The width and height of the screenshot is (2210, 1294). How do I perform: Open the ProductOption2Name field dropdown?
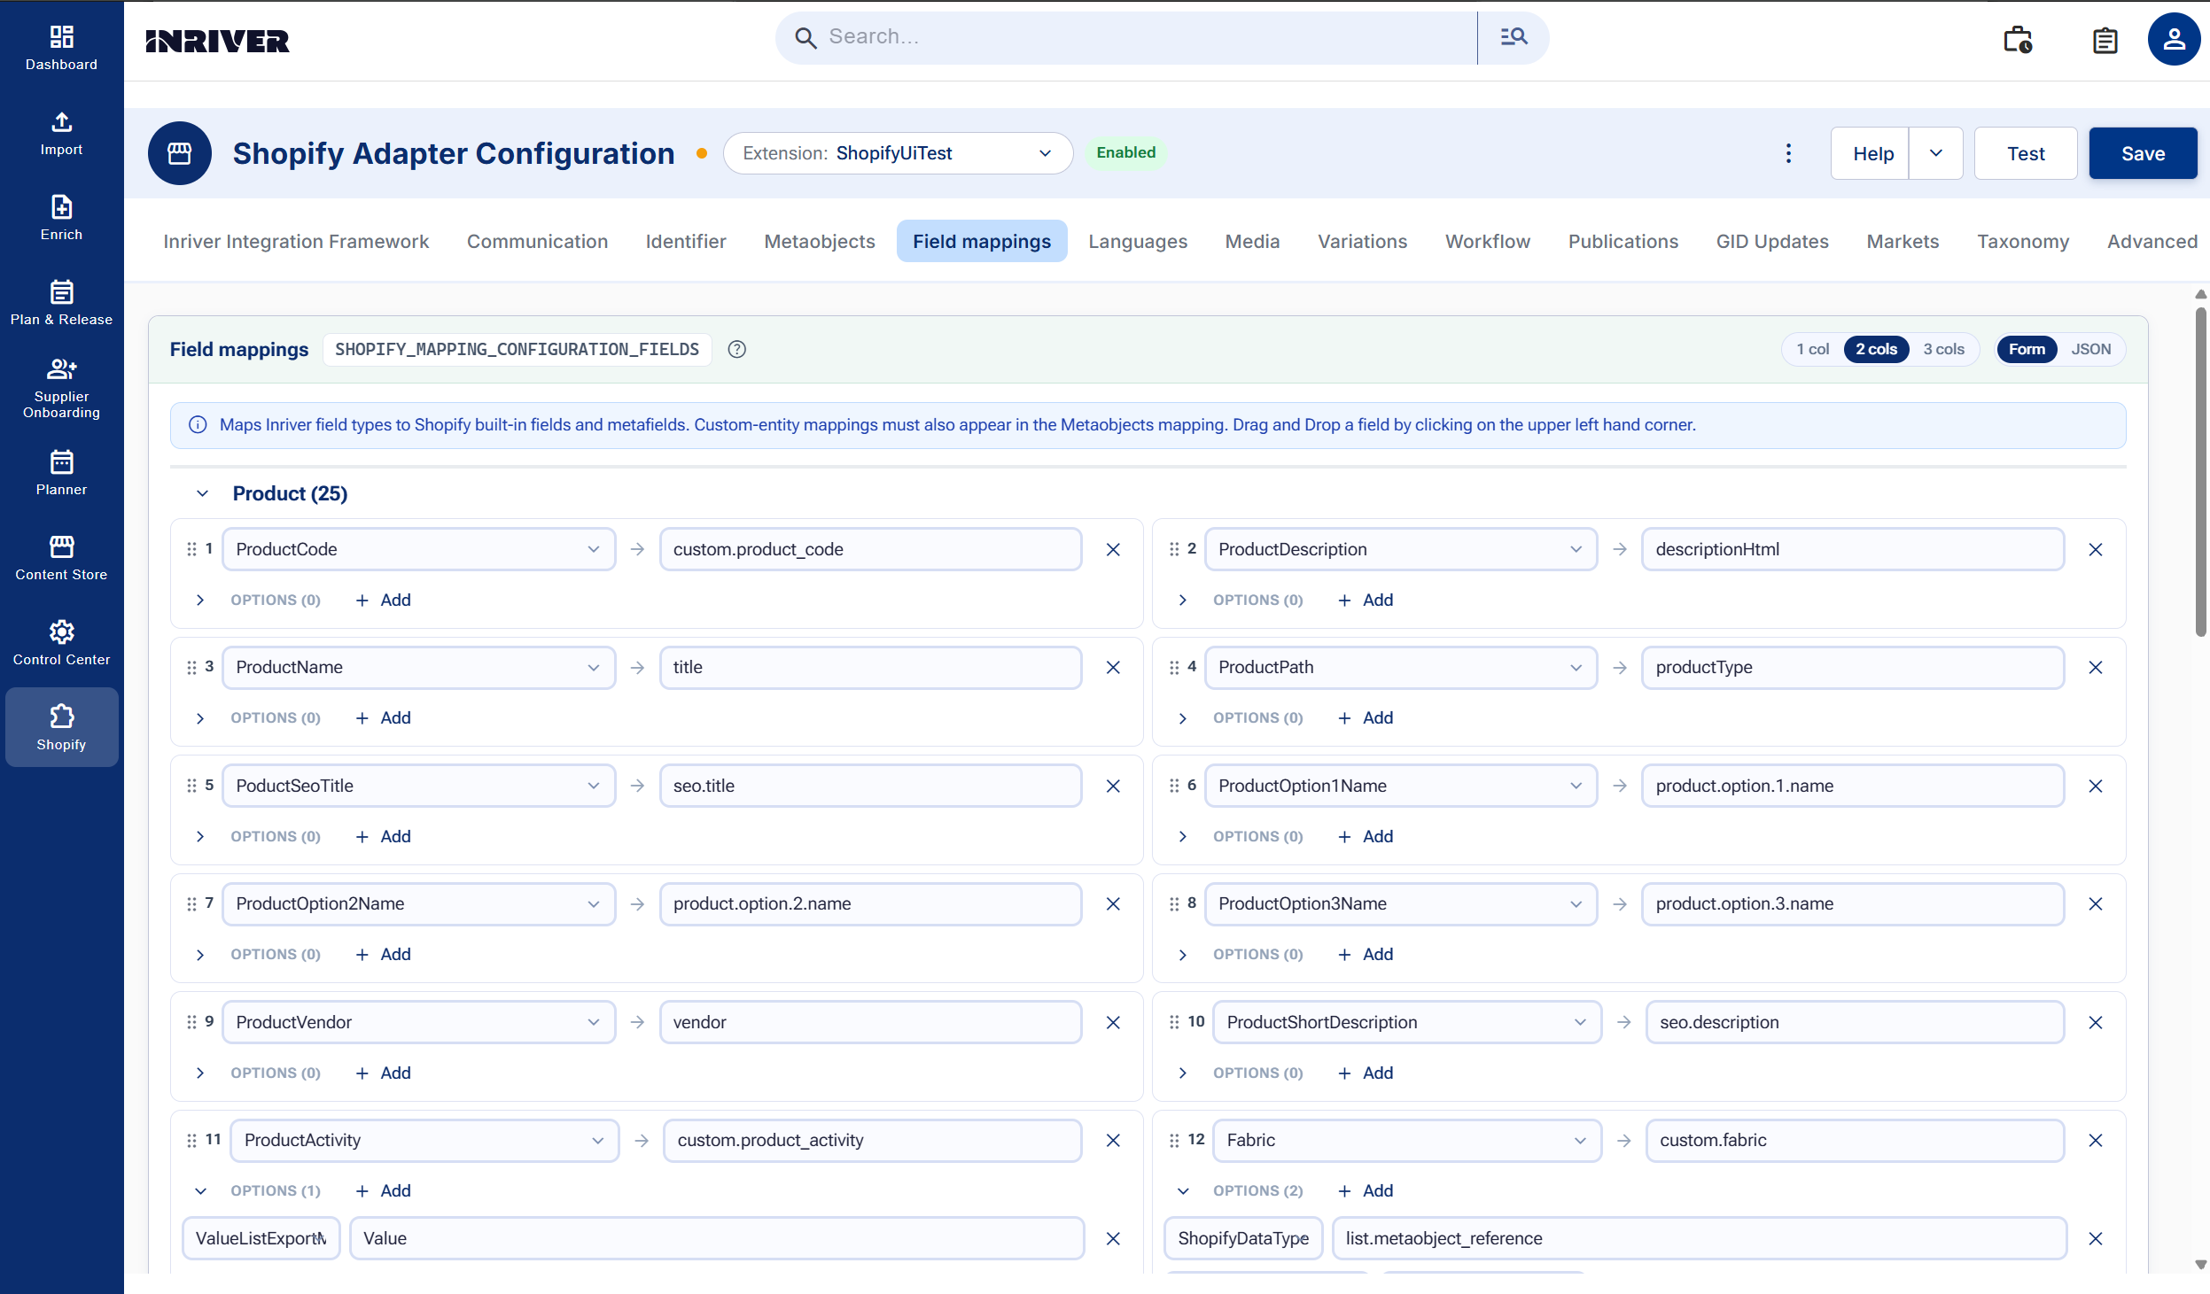tap(418, 903)
